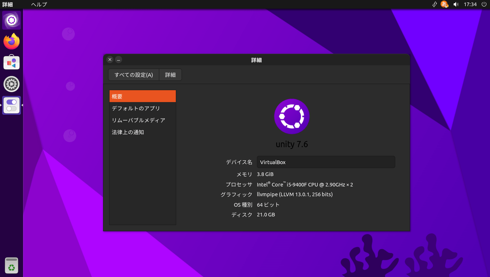Open the 詳細 menu in the top bar
The height and width of the screenshot is (277, 490).
pos(8,4)
